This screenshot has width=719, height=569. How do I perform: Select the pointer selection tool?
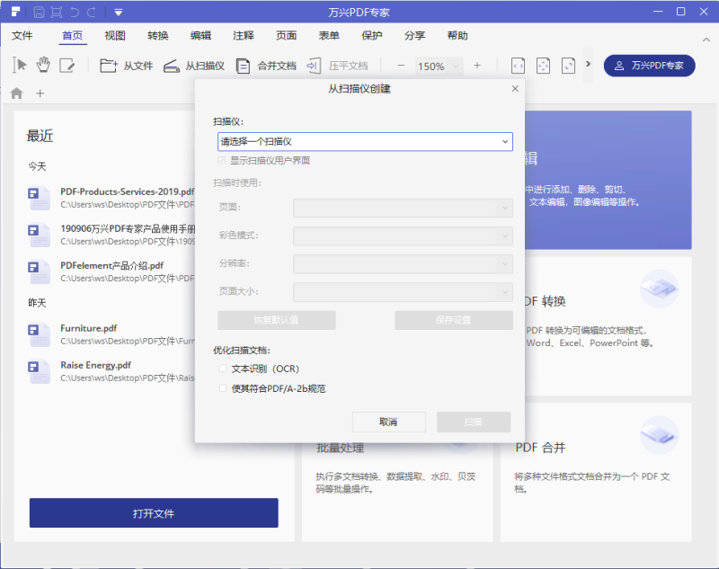click(18, 65)
